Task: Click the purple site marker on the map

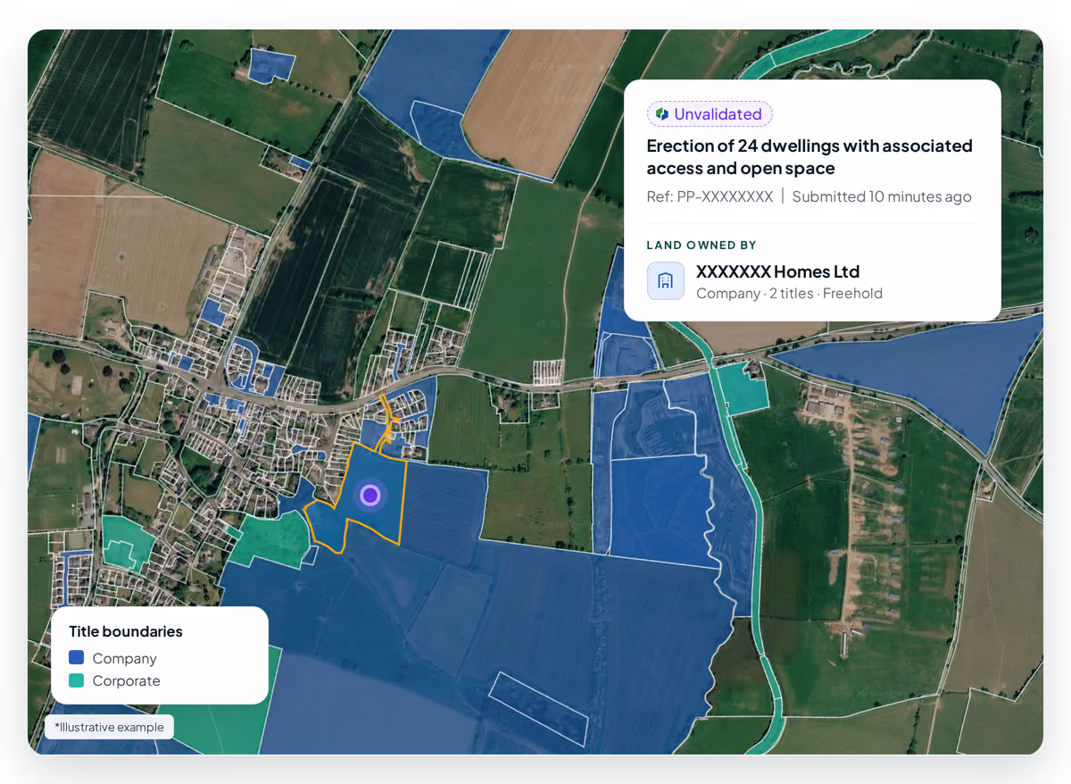Action: (x=370, y=496)
